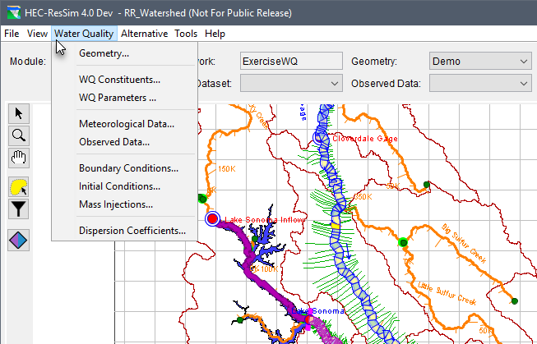The width and height of the screenshot is (537, 344).
Task: Choose WQ Parameters ... menu entry
Action: [125, 98]
